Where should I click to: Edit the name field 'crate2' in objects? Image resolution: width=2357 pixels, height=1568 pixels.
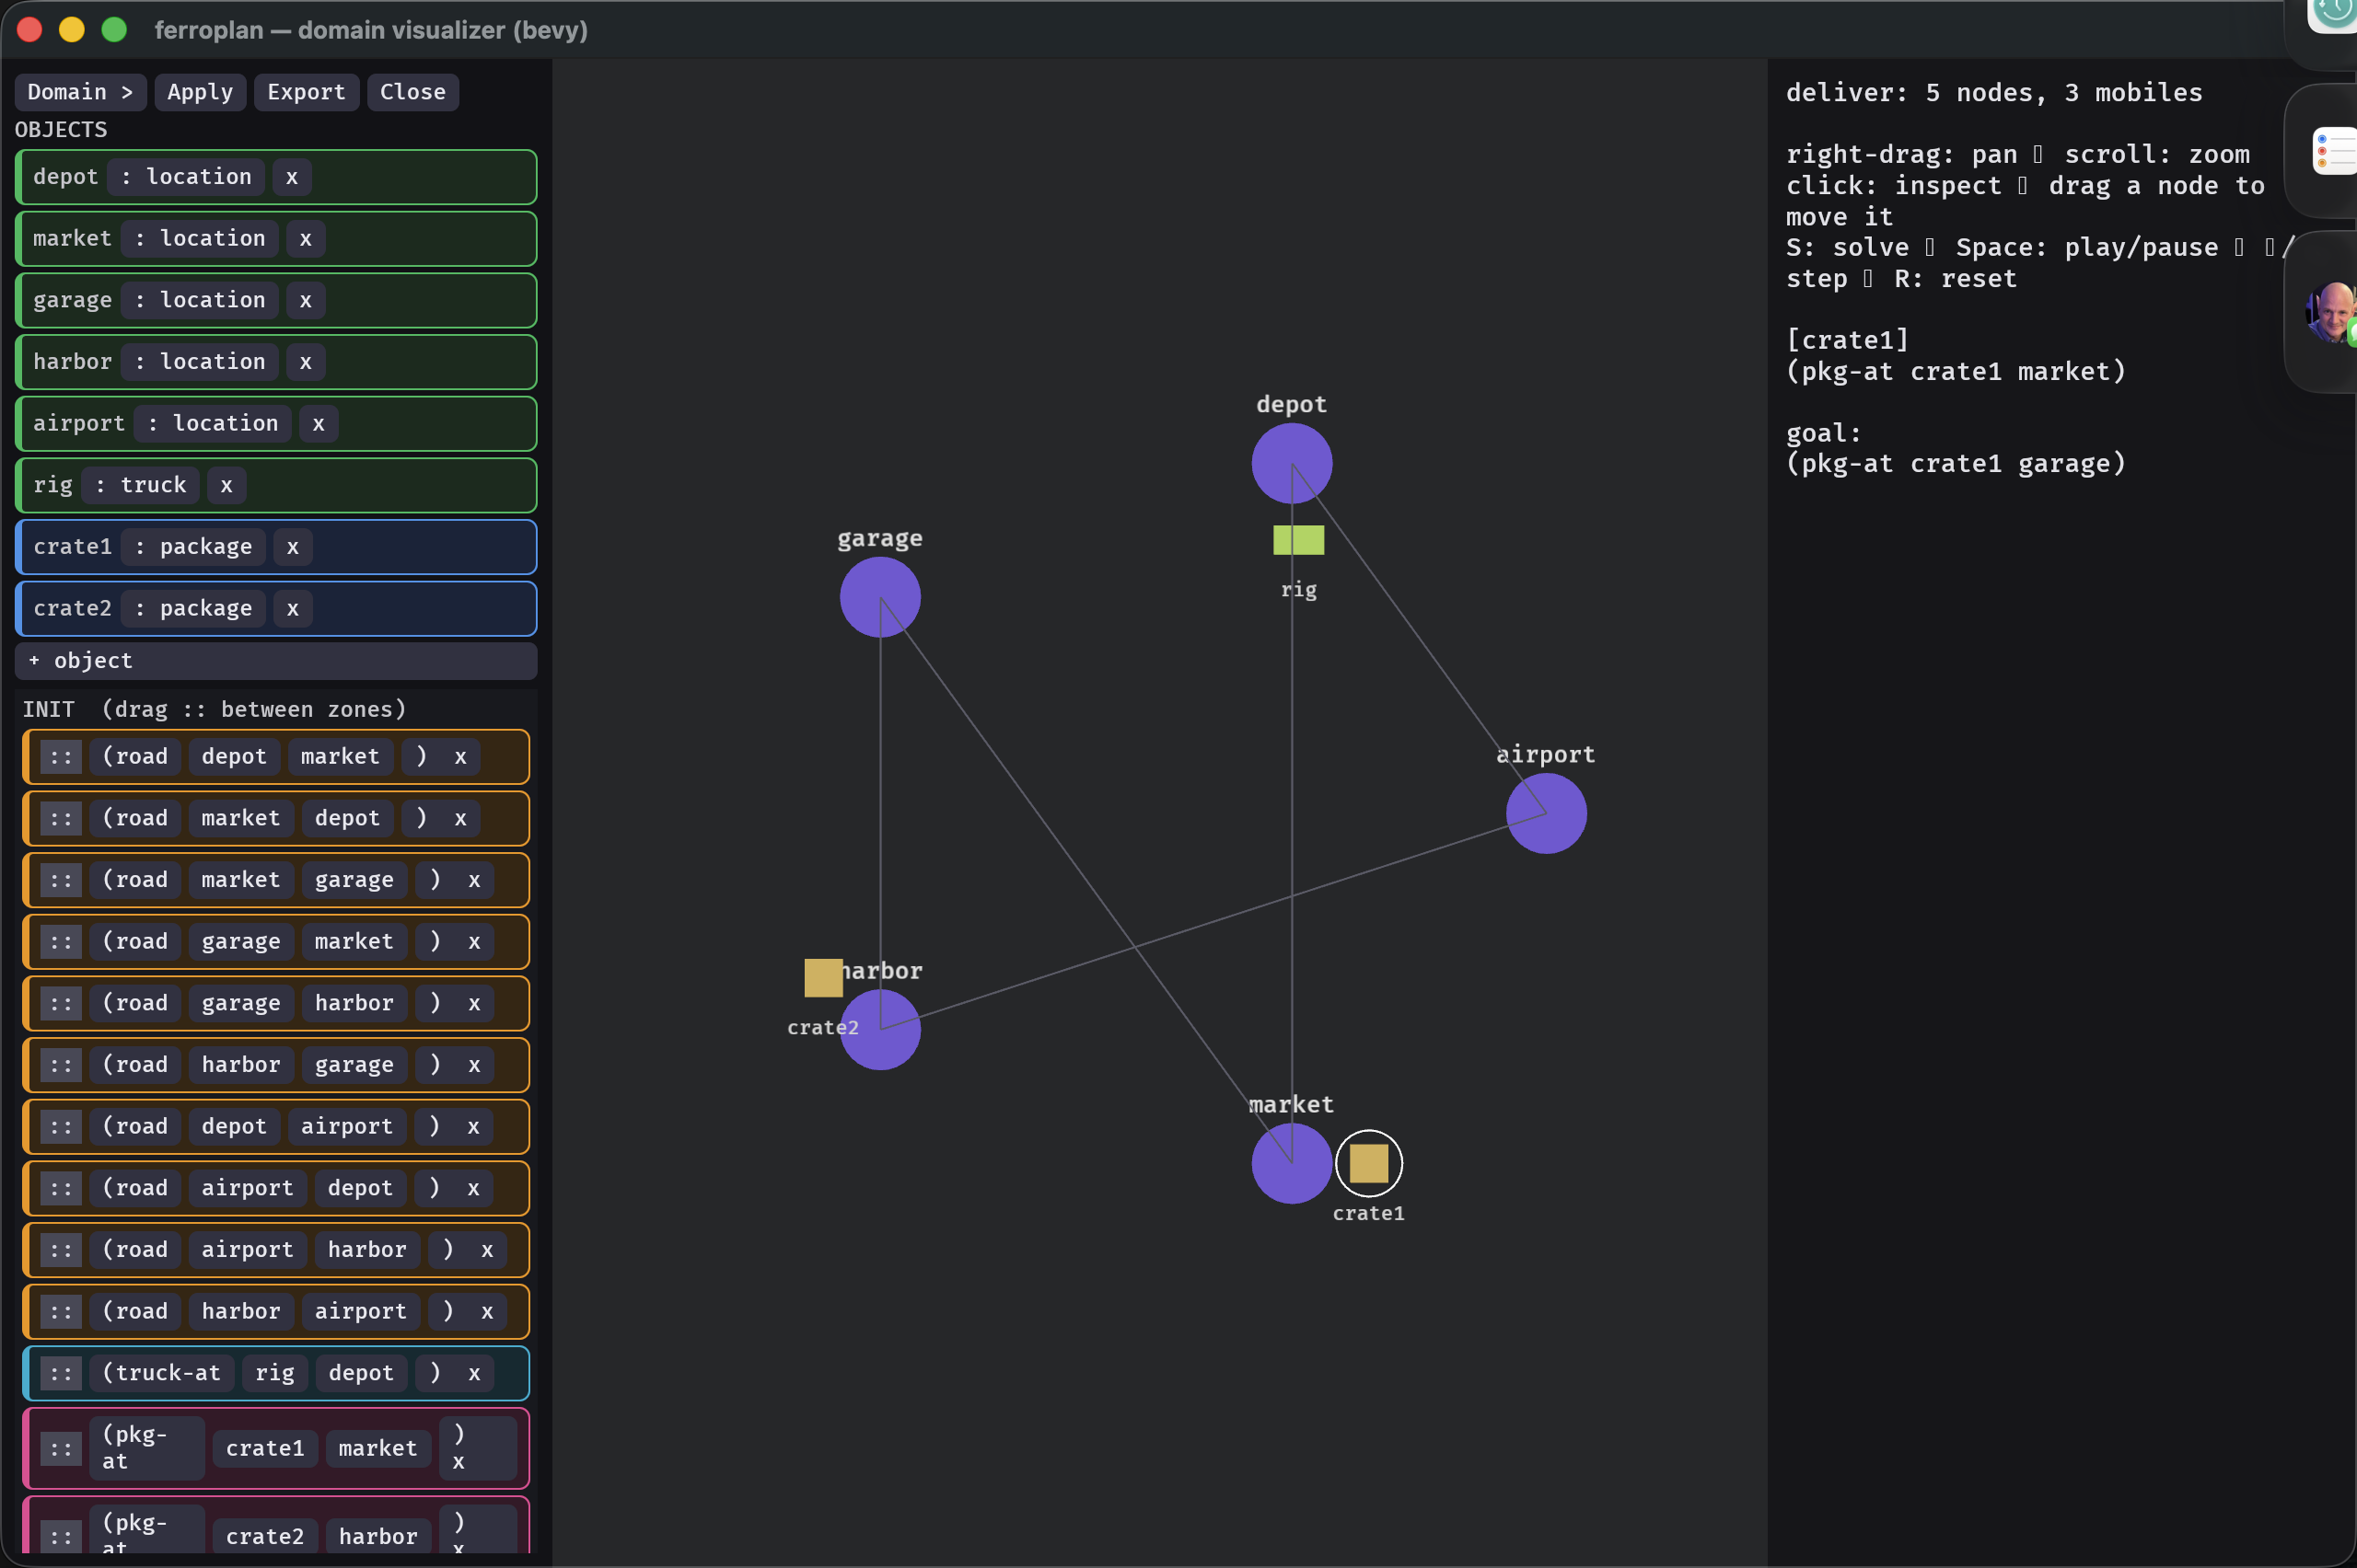tap(72, 609)
